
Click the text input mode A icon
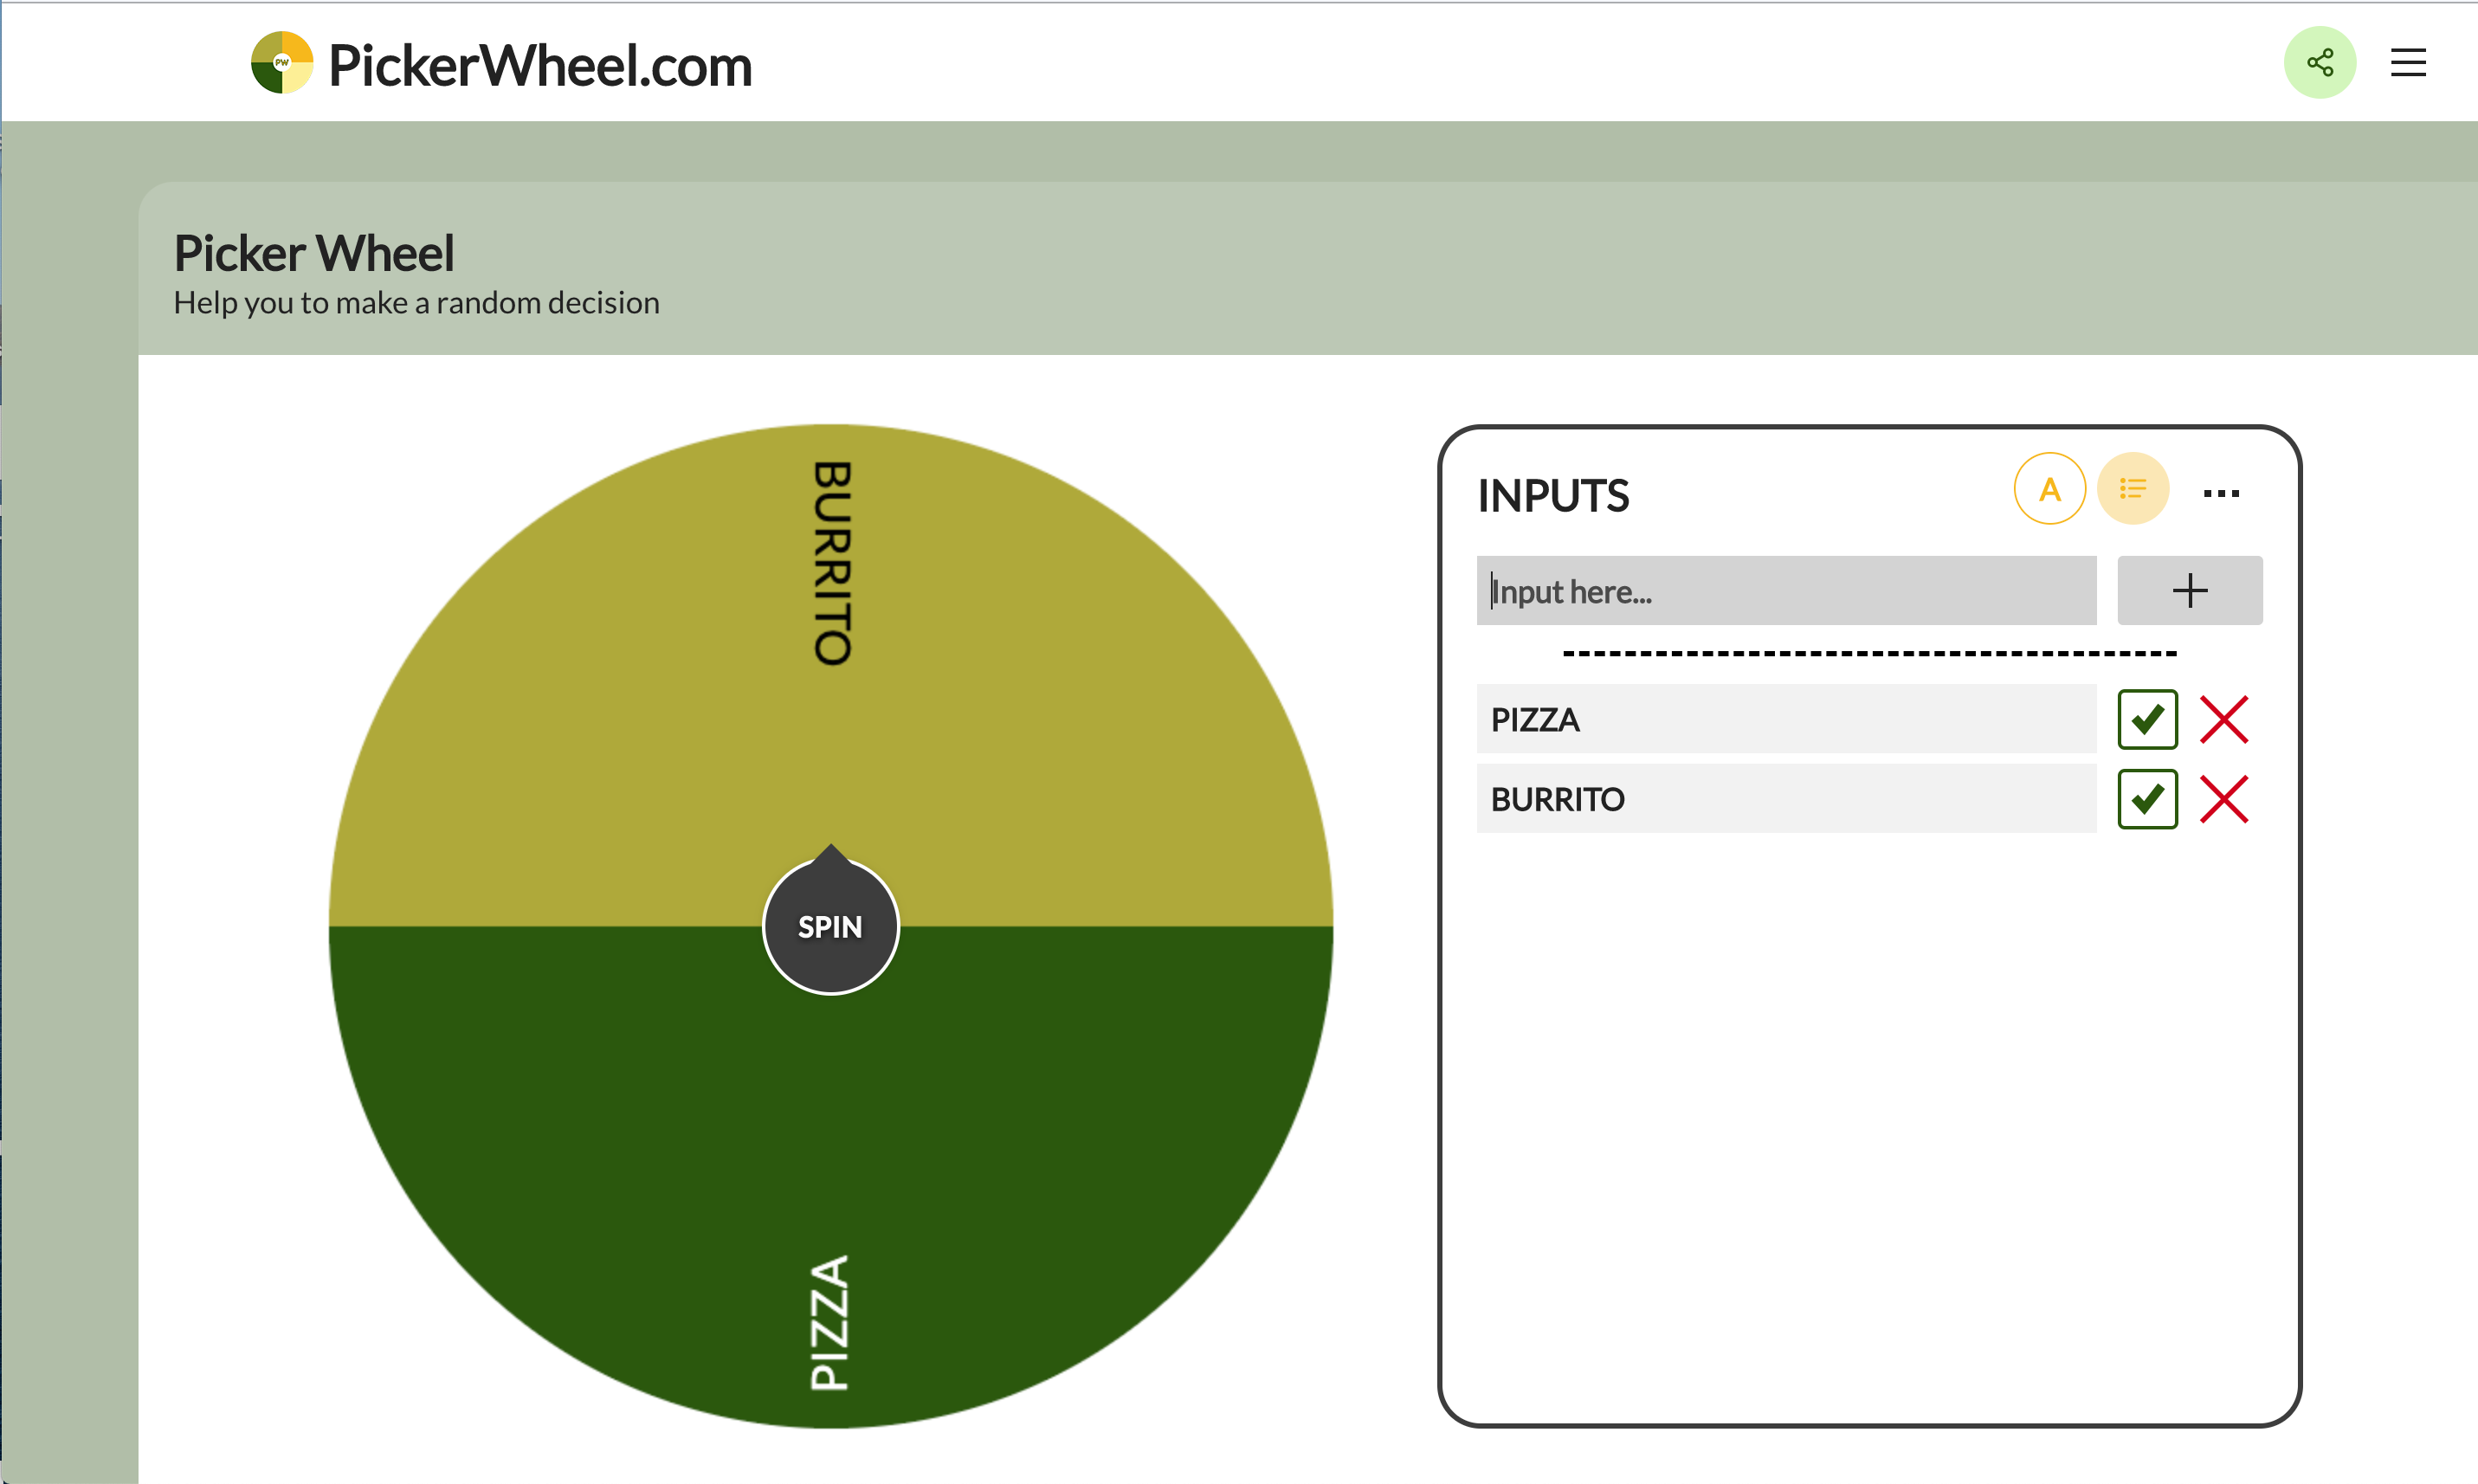click(x=2049, y=489)
